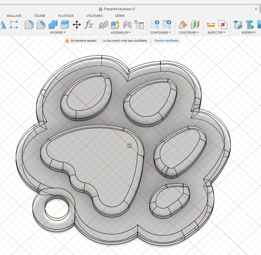The height and width of the screenshot is (255, 261).
Task: Close the Pawprint keychain v7 document tab
Action: pos(256,9)
